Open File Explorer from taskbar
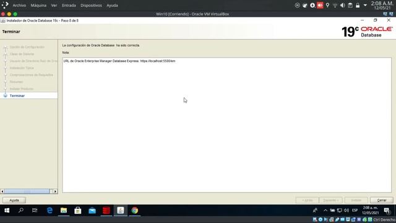Image resolution: width=396 pixels, height=223 pixels. point(64,211)
